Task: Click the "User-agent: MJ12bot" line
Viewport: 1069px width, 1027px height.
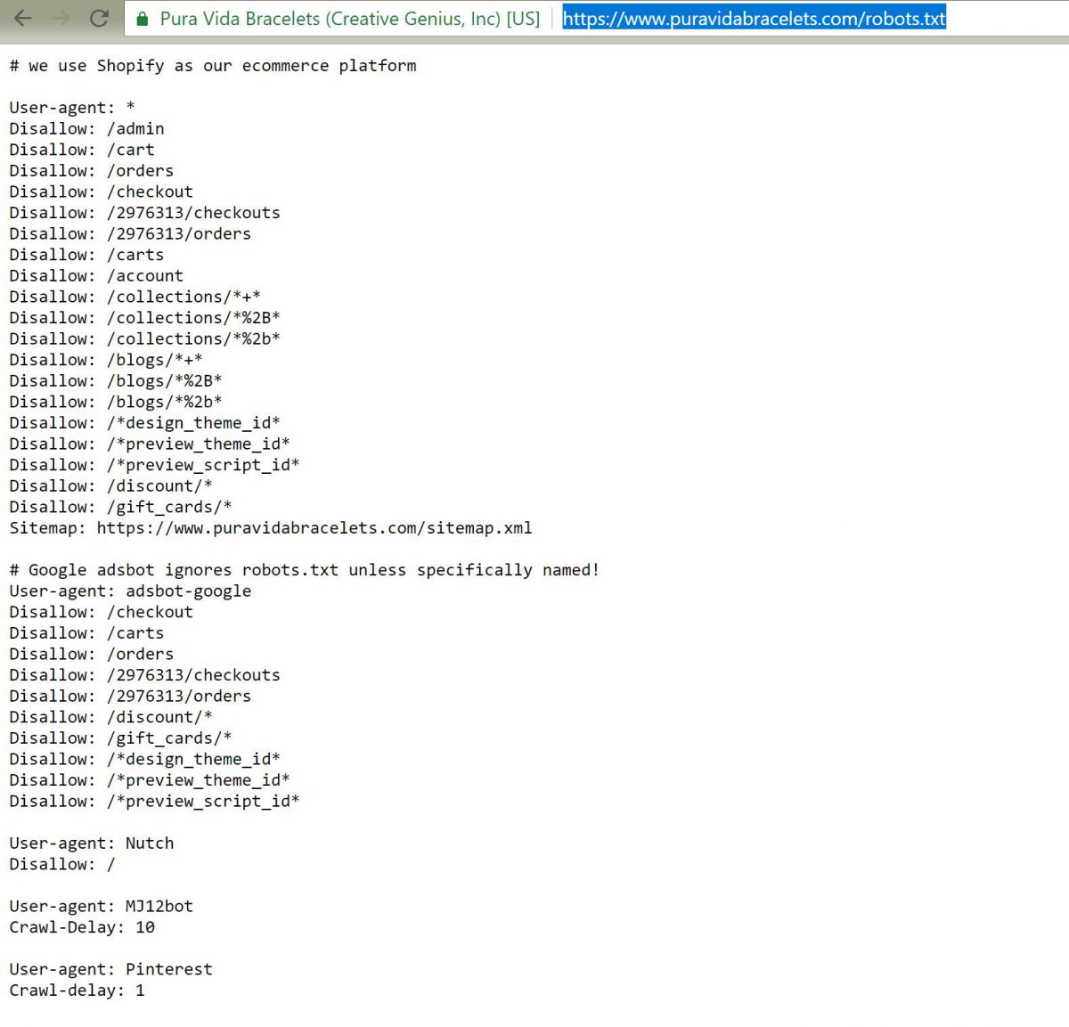Action: 101,907
